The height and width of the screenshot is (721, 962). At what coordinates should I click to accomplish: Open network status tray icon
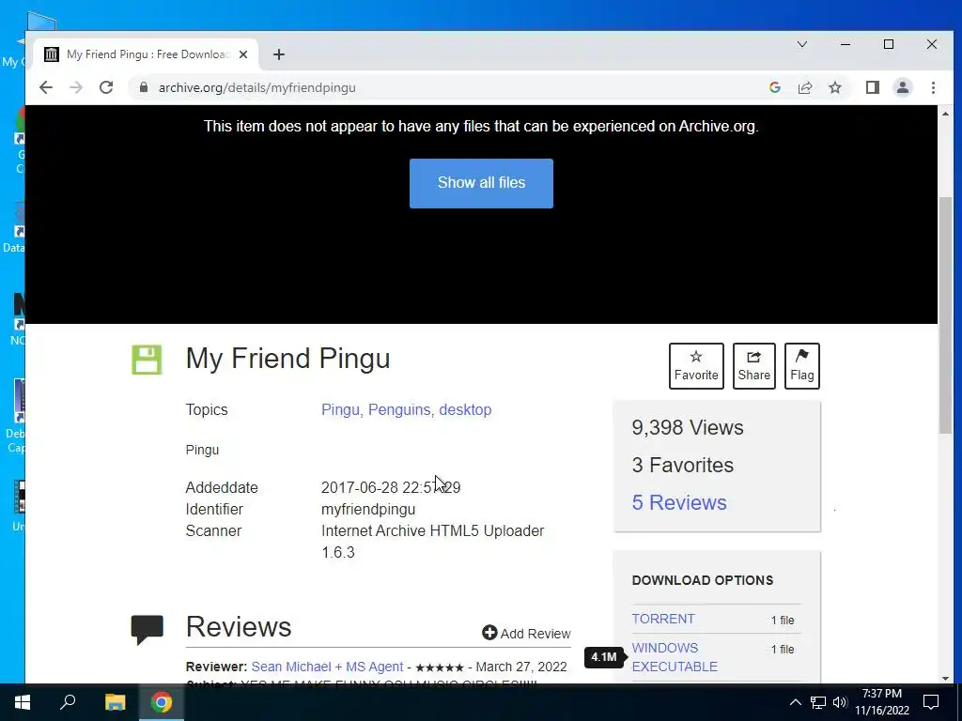[818, 702]
